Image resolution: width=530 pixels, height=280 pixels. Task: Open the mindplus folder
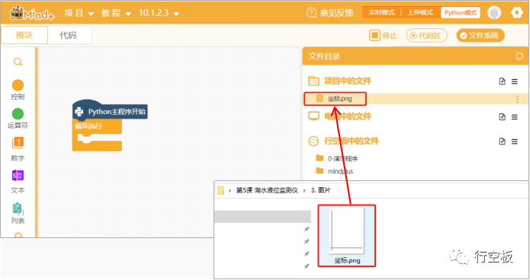coord(335,171)
